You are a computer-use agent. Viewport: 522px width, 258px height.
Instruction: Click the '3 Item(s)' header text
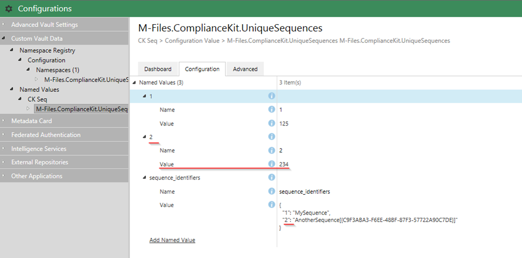(290, 83)
